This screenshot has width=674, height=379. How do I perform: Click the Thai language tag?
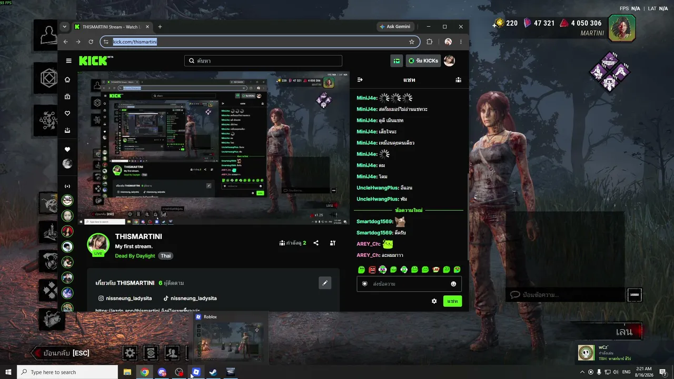coord(166,256)
